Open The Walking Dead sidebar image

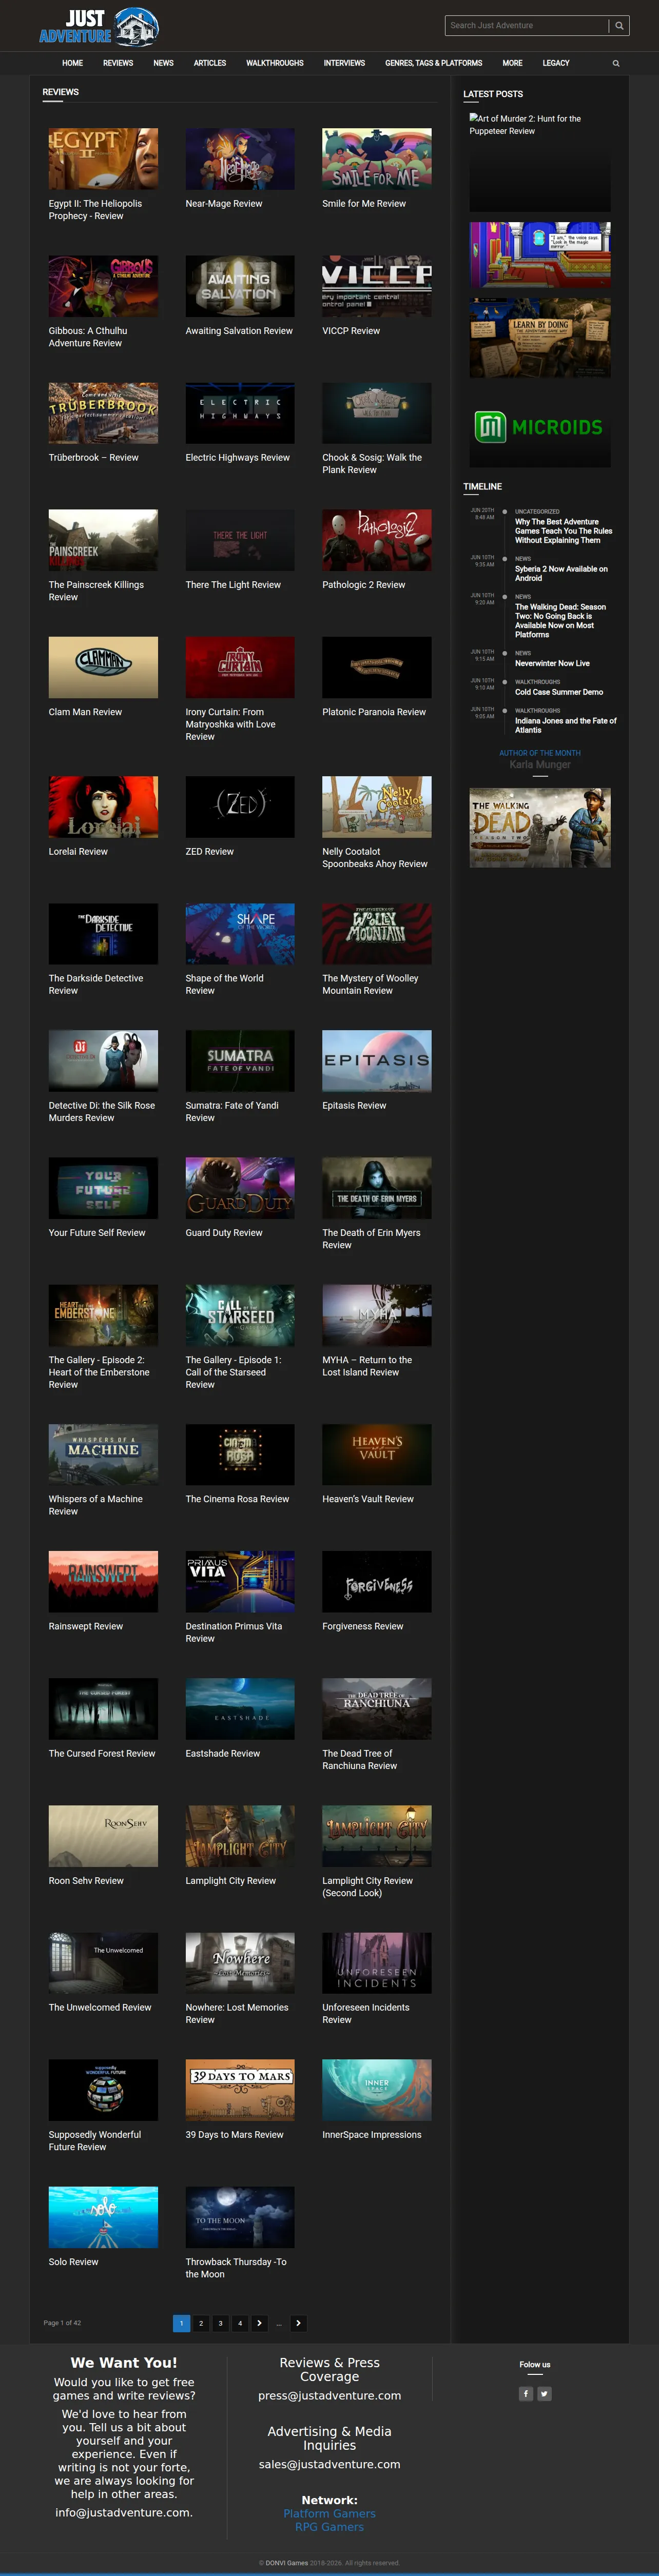pyautogui.click(x=540, y=827)
